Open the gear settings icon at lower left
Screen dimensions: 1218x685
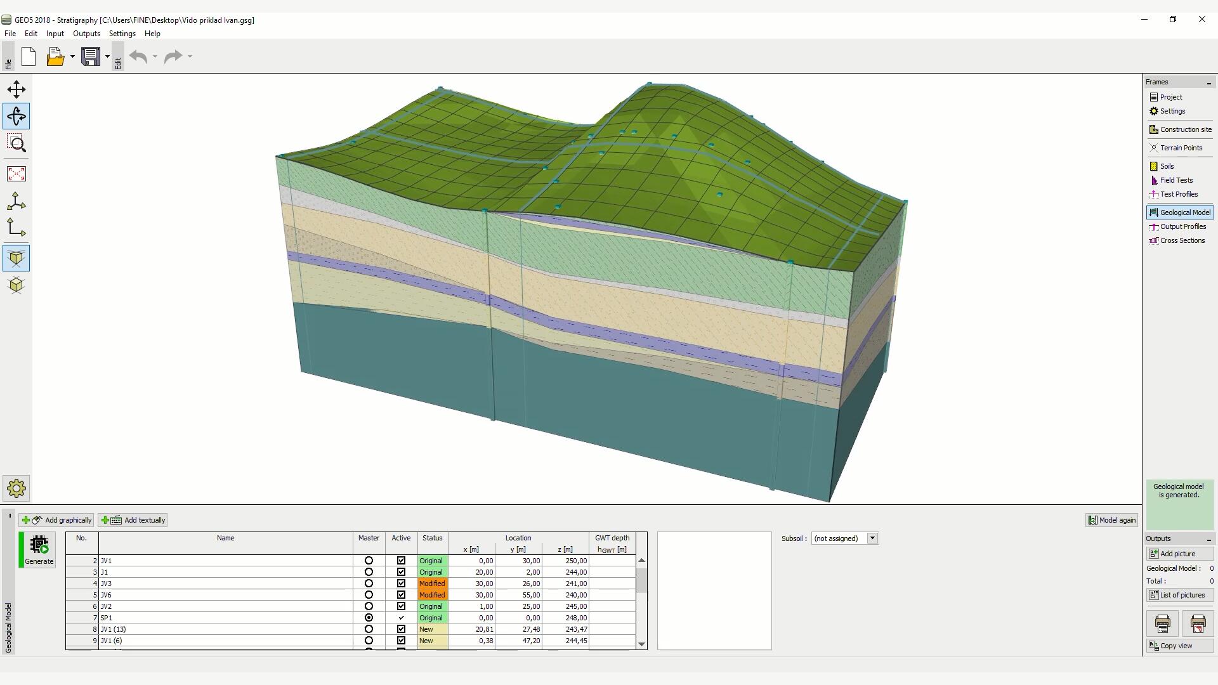[x=16, y=488]
